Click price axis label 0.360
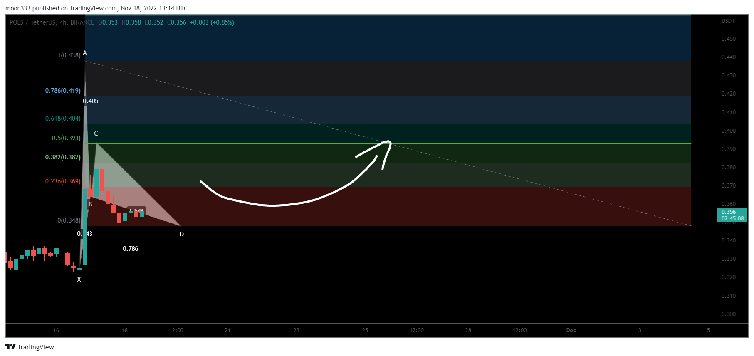This screenshot has width=754, height=356. [729, 204]
